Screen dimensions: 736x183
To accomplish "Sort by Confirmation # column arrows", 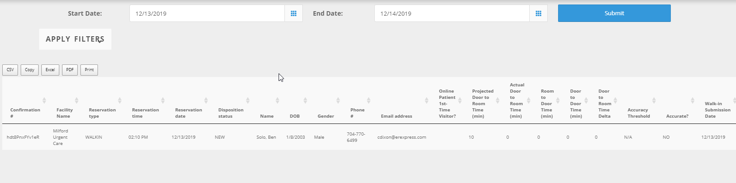I will point(44,100).
